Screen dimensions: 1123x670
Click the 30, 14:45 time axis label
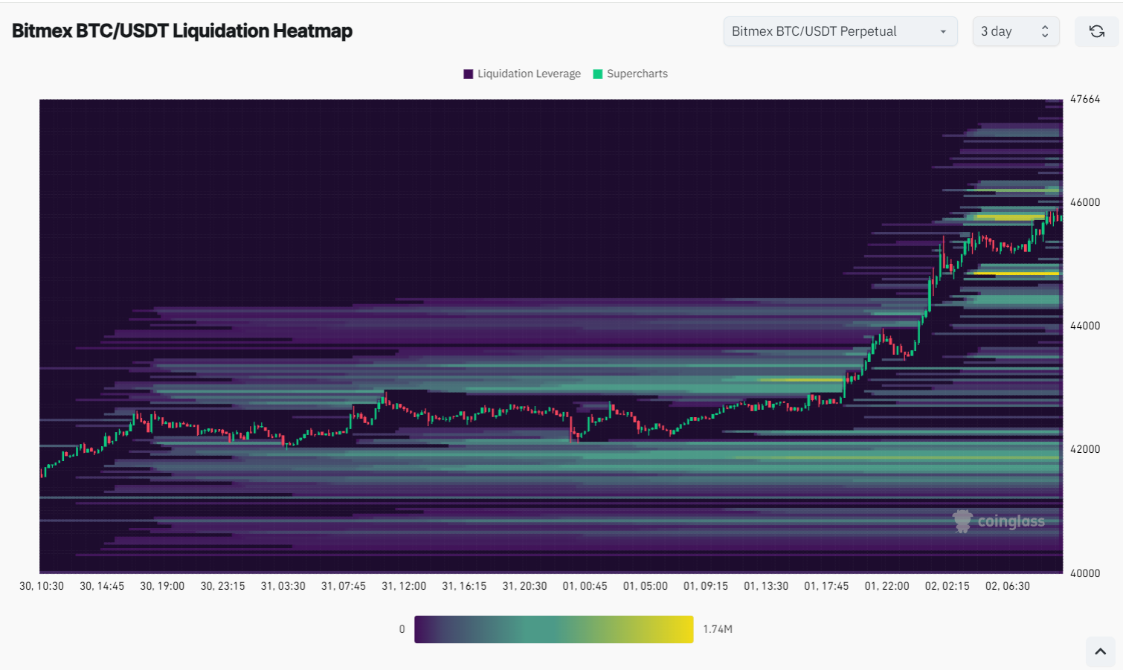coord(102,586)
